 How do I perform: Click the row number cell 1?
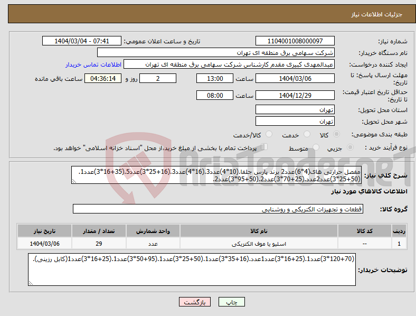coord(399,244)
